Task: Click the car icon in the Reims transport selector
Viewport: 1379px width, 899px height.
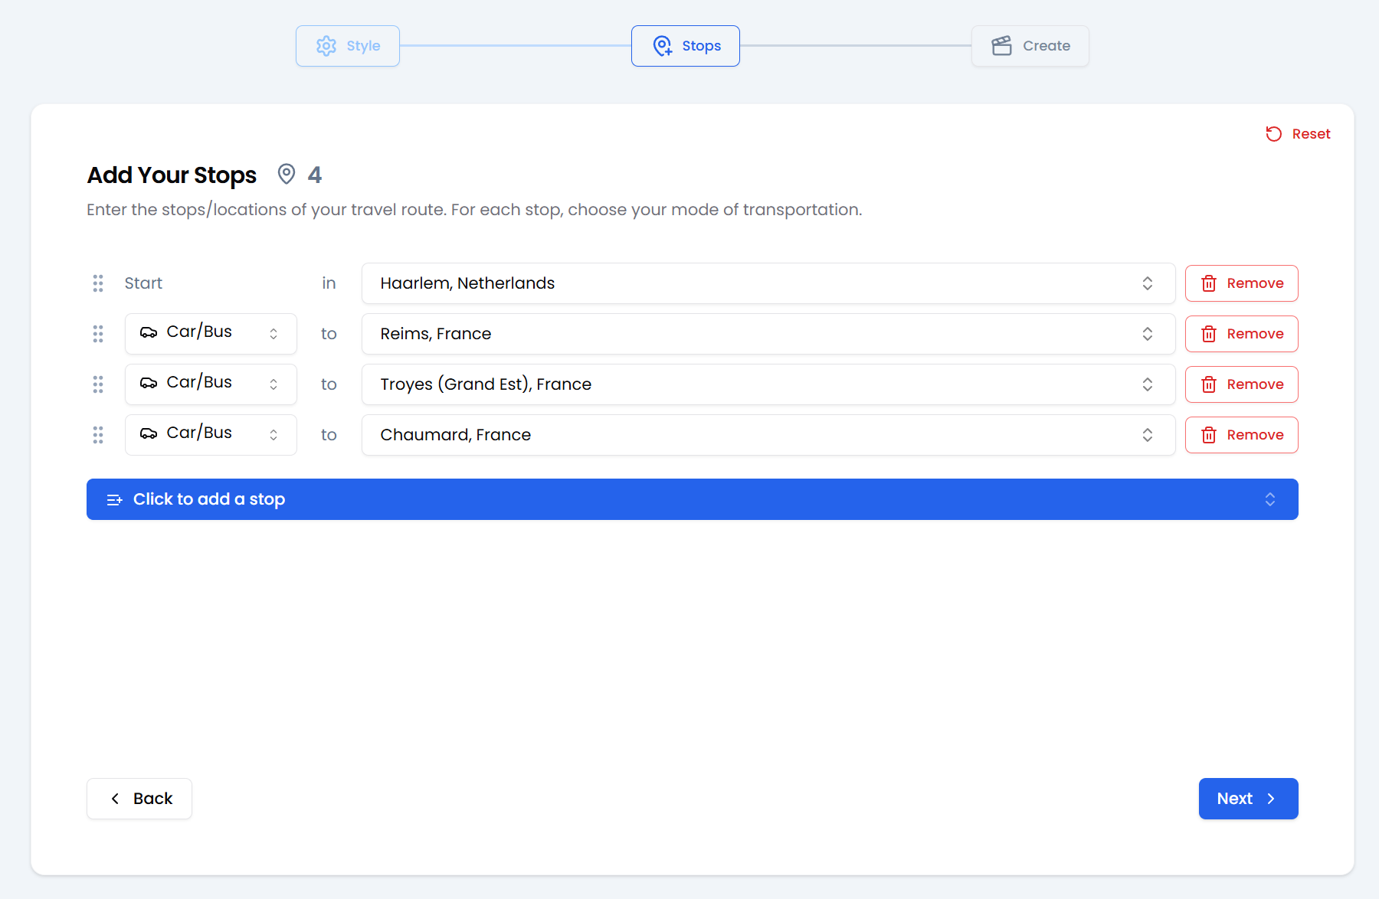Action: (x=149, y=332)
